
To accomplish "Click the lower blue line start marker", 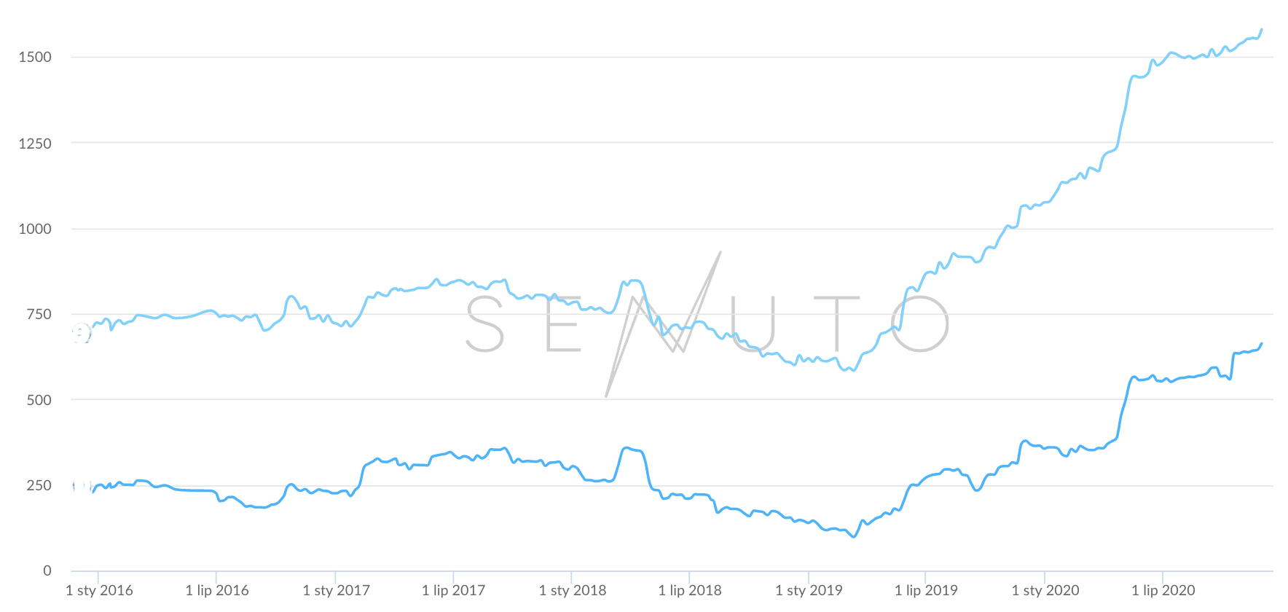I will tap(82, 487).
